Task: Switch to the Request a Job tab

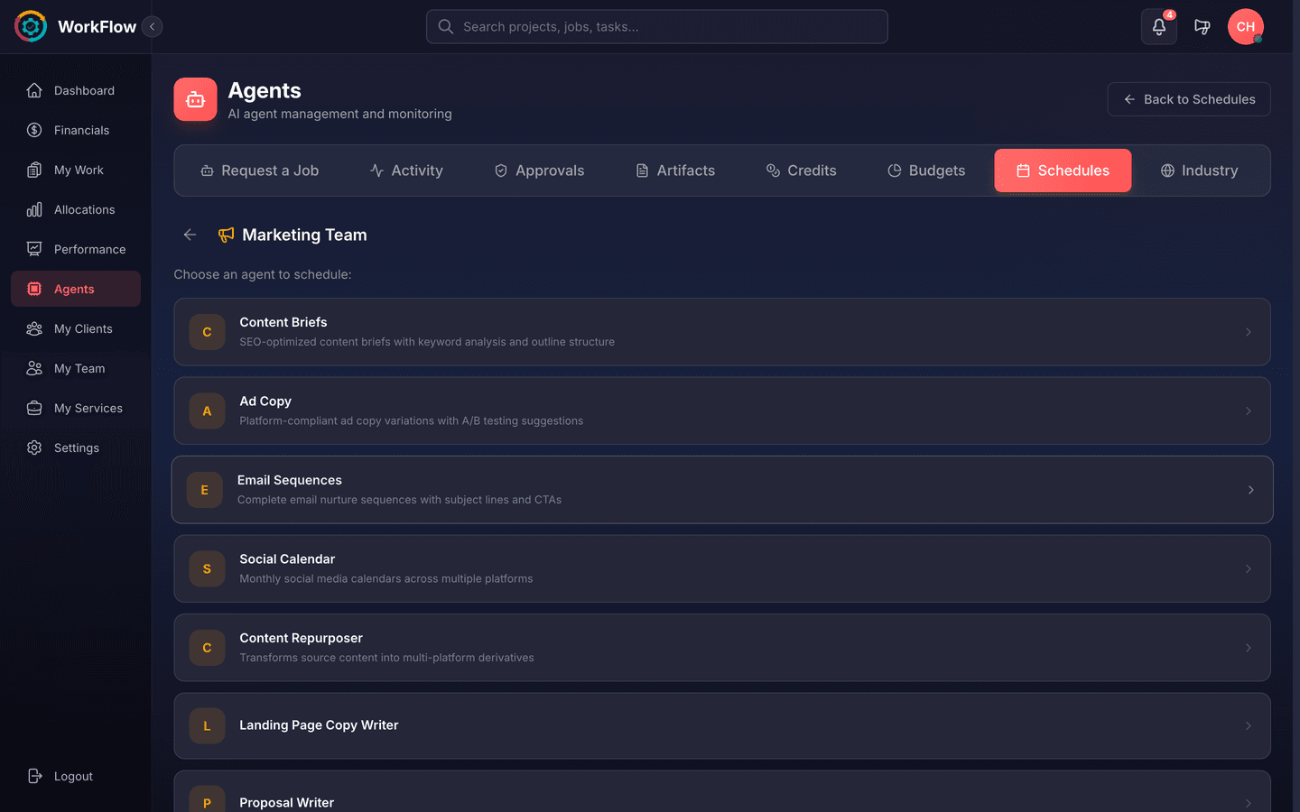Action: 259,171
